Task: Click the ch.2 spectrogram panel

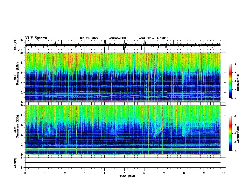Action: tap(122, 130)
